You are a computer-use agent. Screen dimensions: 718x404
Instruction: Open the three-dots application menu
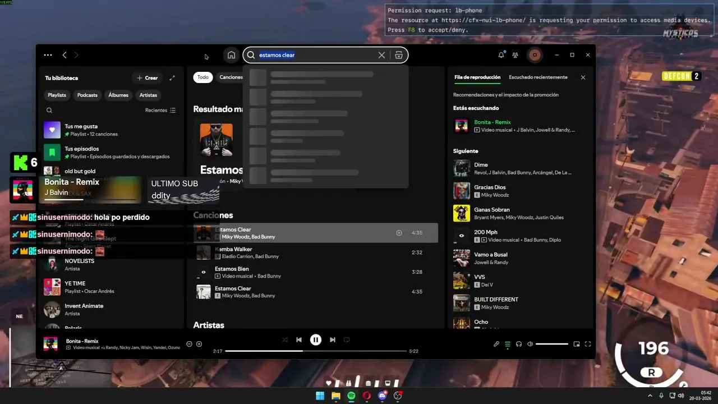click(48, 55)
